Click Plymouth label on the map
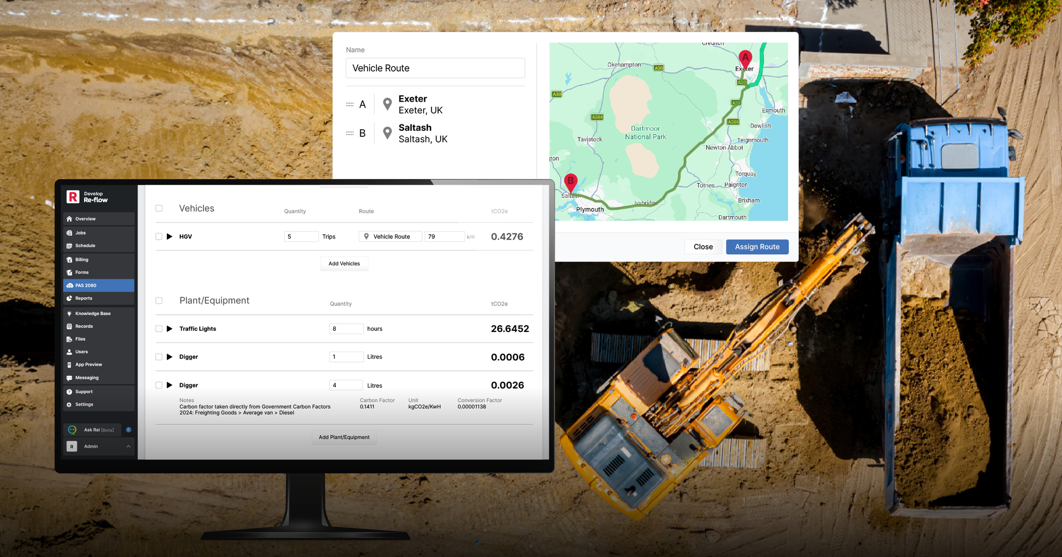 pyautogui.click(x=590, y=210)
